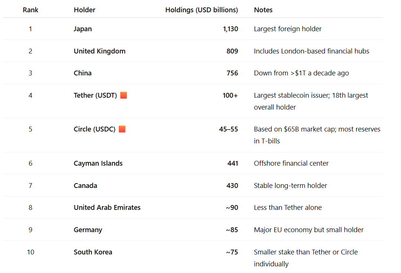Click Japan's 1,130 holdings value
The height and width of the screenshot is (273, 401).
point(230,29)
